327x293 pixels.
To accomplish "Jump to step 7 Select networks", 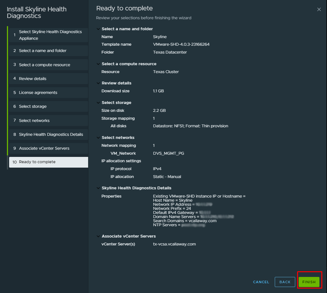I will 48,120.
